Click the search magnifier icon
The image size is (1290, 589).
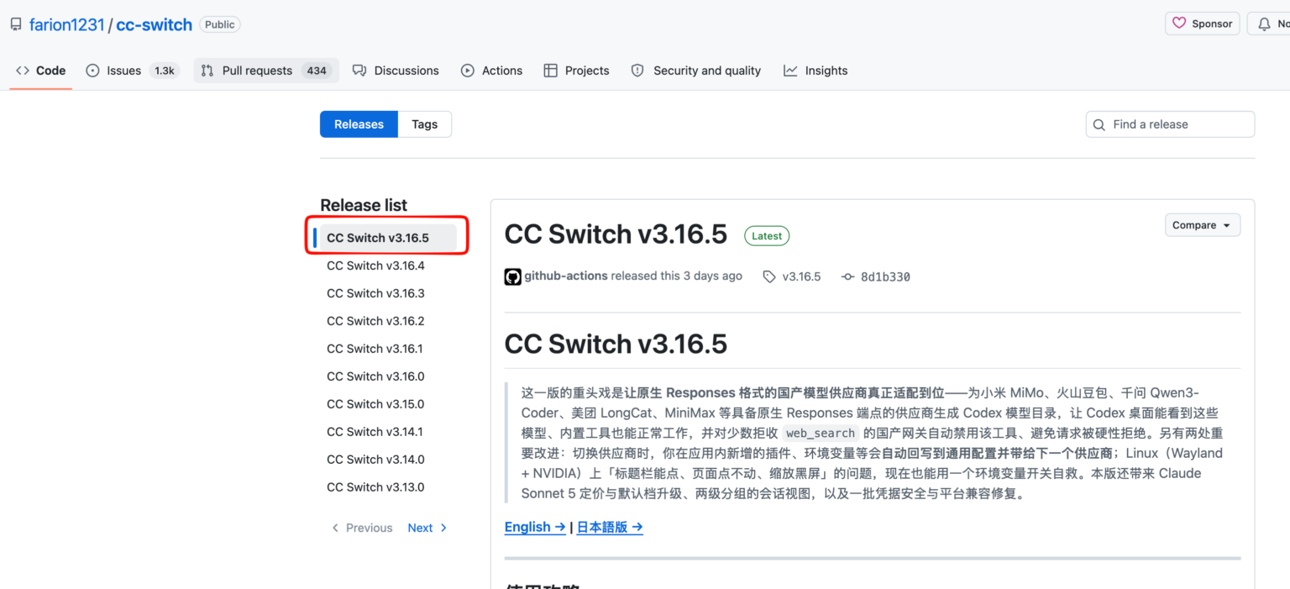pyautogui.click(x=1099, y=124)
